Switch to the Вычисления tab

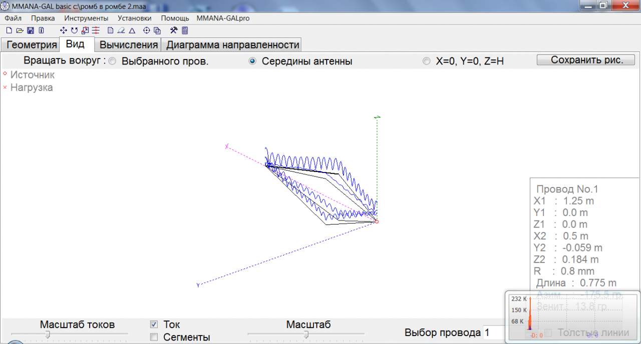129,44
